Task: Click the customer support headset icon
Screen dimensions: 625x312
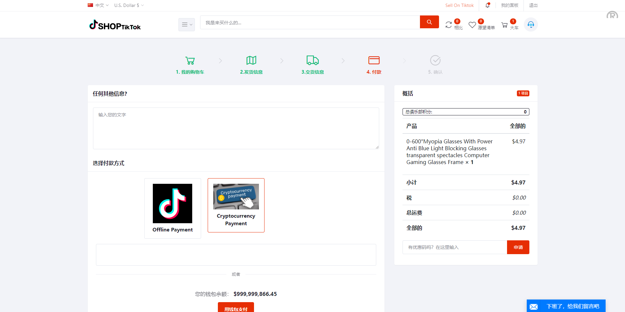Action: click(x=531, y=24)
